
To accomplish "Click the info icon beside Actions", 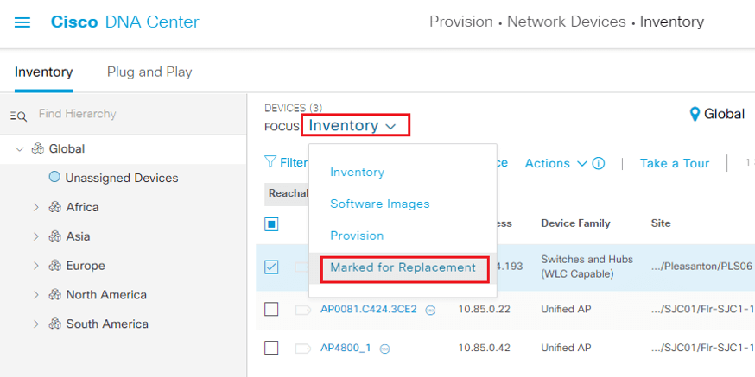I will click(x=598, y=164).
